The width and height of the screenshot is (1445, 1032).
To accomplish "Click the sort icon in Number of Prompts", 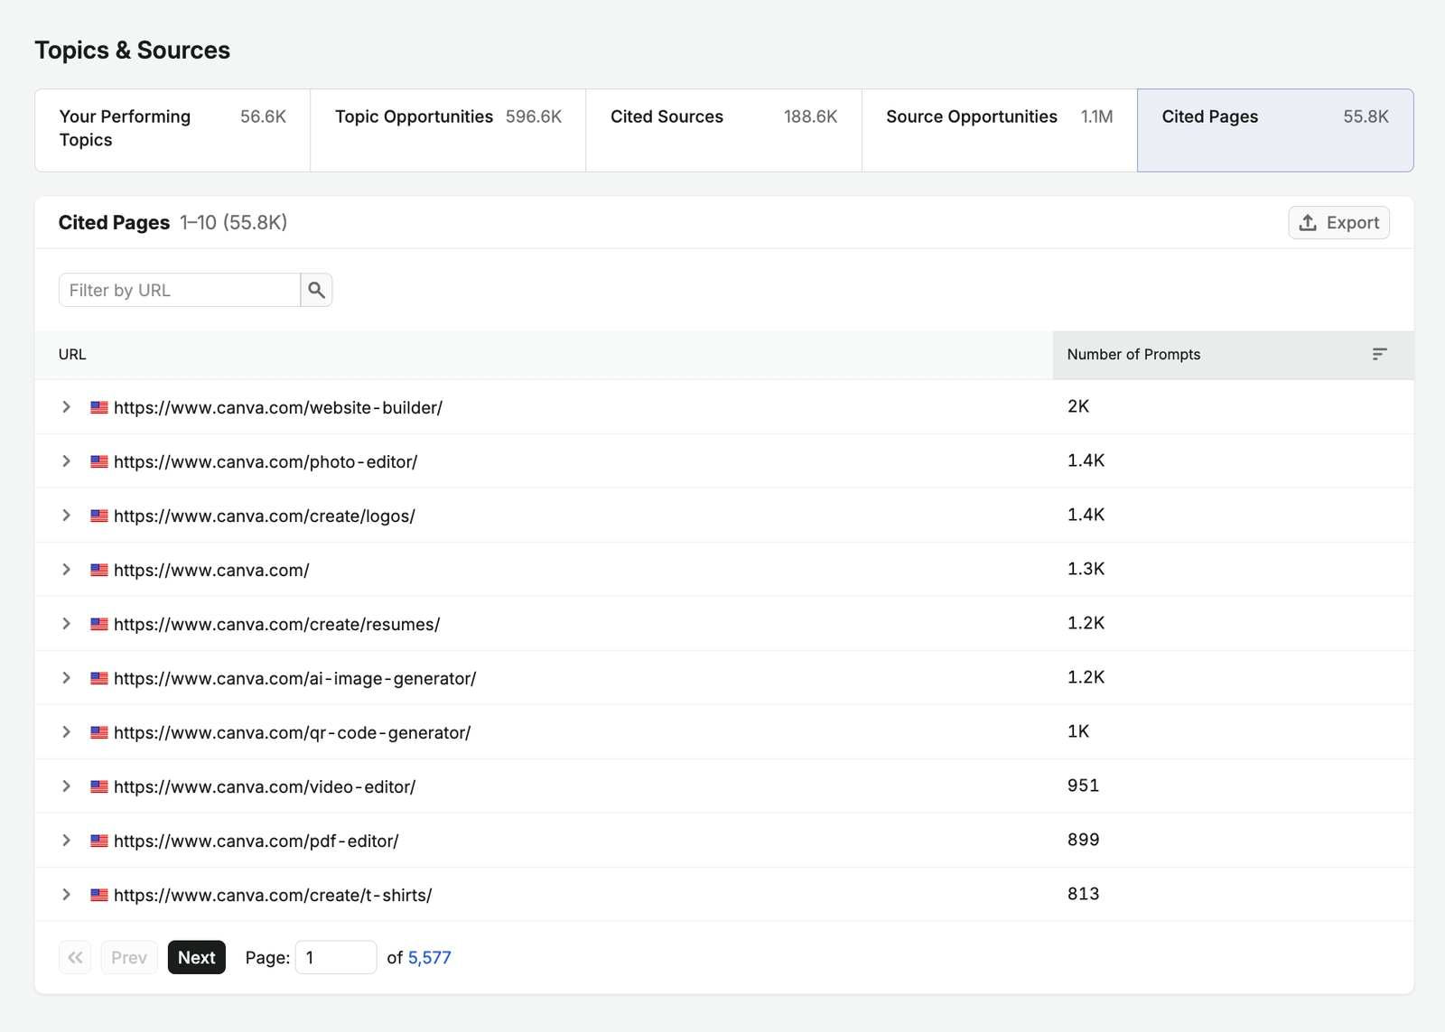I will [1379, 354].
